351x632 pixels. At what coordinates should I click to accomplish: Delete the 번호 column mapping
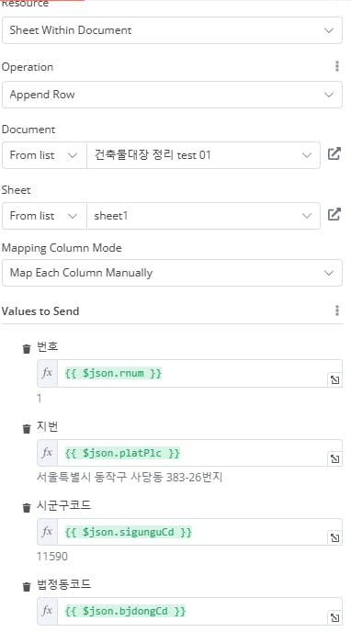click(x=27, y=349)
